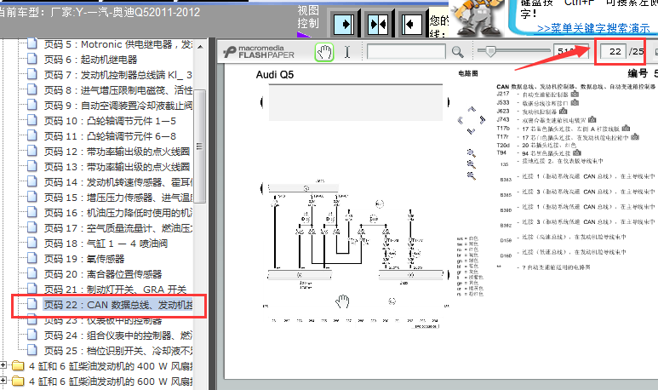Click the first view control arrow-right button
Image resolution: width=658 pixels, height=390 pixels.
pos(344,24)
